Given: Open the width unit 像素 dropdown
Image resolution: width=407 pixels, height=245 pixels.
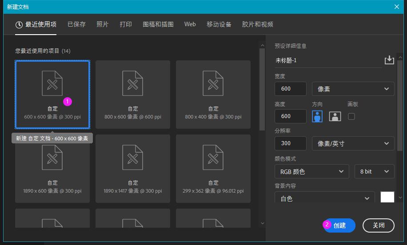Looking at the screenshot, I should click(x=353, y=89).
